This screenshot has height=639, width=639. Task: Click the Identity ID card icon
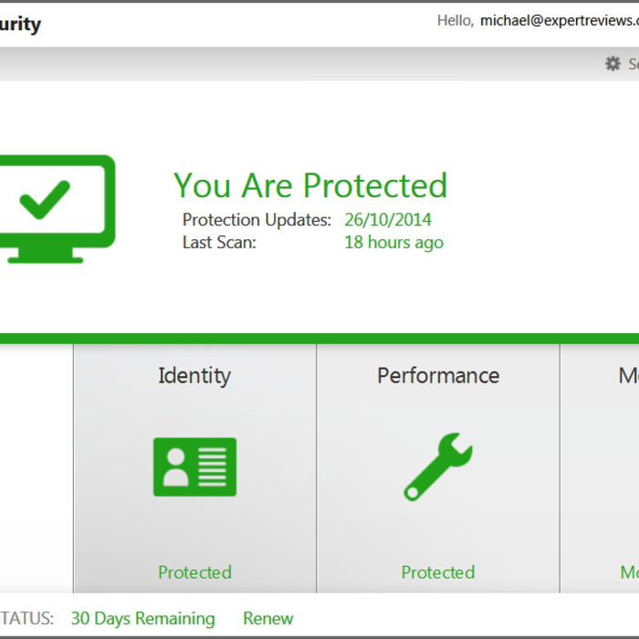[194, 467]
